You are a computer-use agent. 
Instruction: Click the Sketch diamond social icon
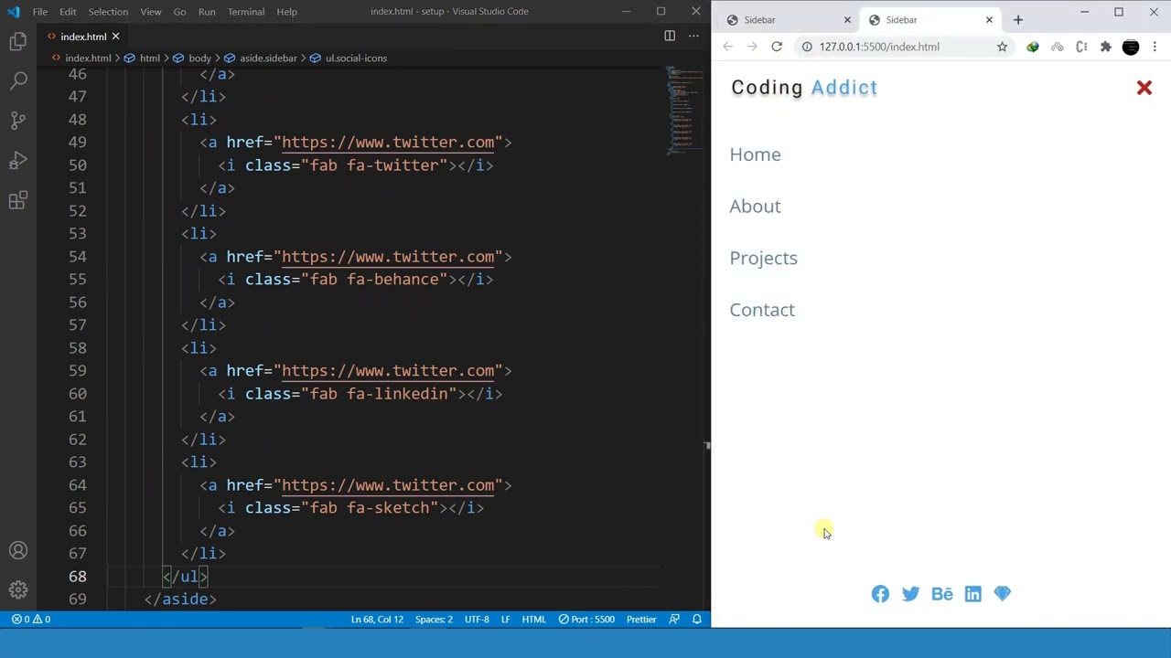point(1003,594)
